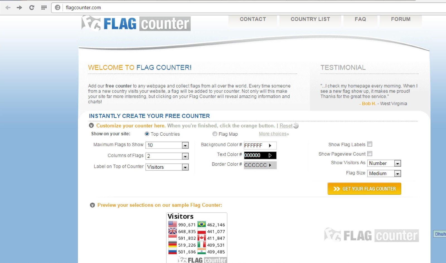446x263 pixels.
Task: Click the browser back arrow
Action: pyautogui.click(x=8, y=8)
